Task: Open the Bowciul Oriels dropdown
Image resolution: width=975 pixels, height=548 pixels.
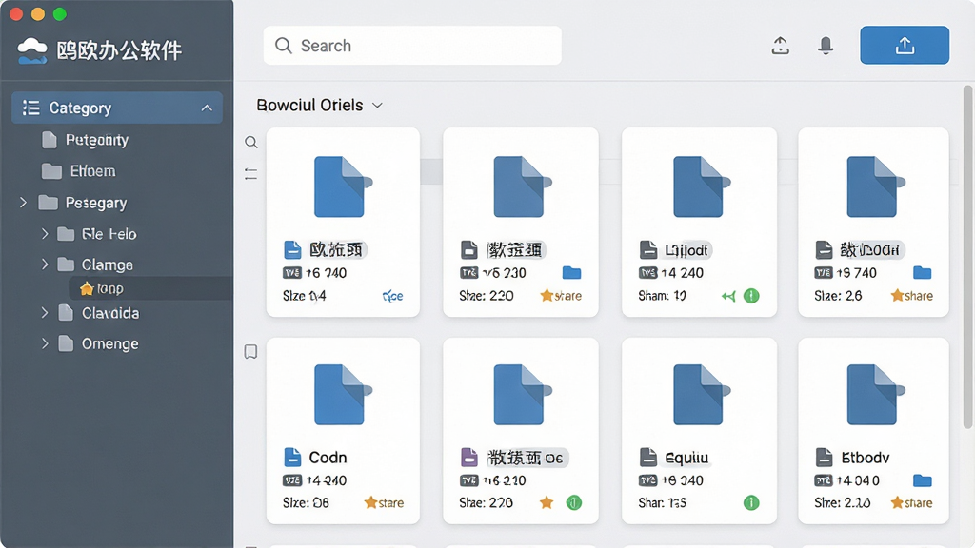Action: [320, 105]
